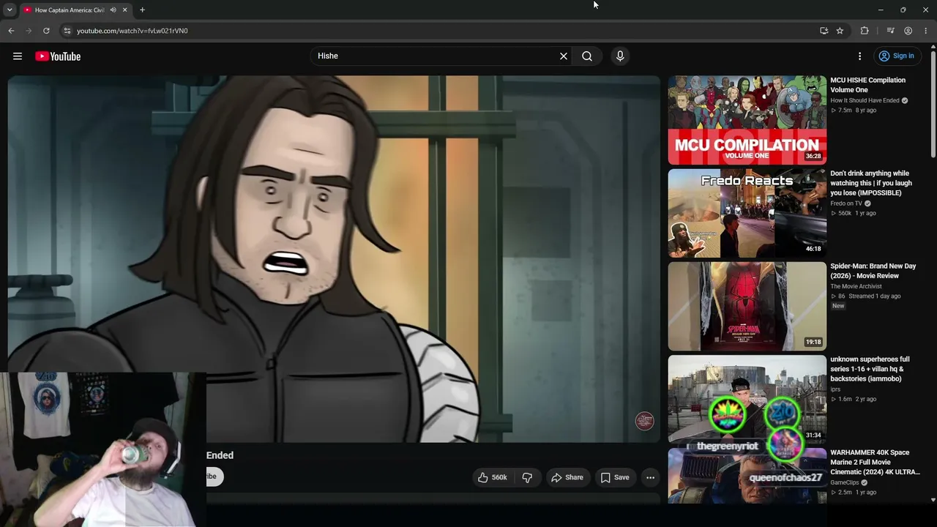The height and width of the screenshot is (527, 937).
Task: Submit search with magnifying glass button
Action: (x=587, y=56)
